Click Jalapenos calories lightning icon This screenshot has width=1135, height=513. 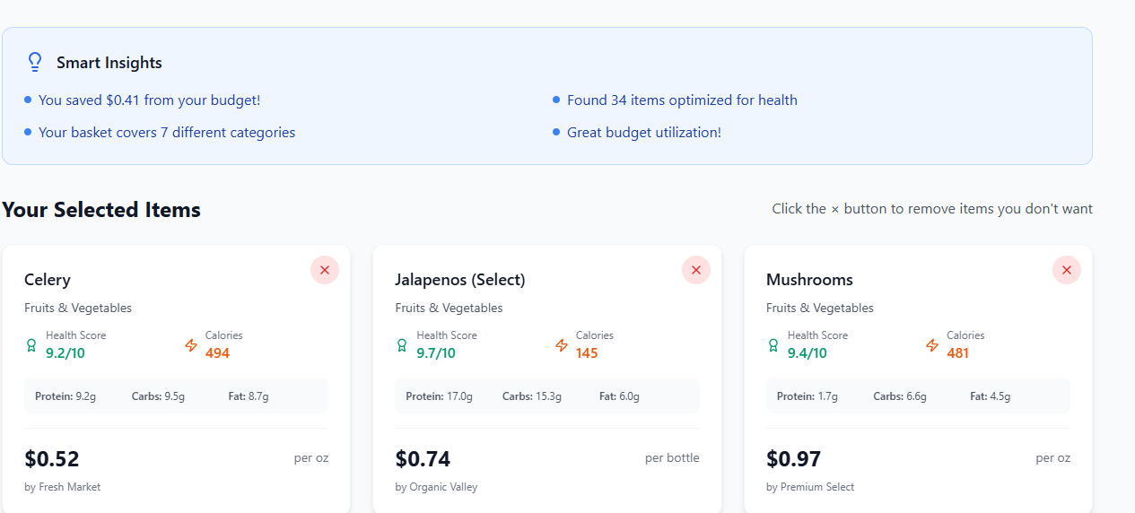[x=562, y=345]
